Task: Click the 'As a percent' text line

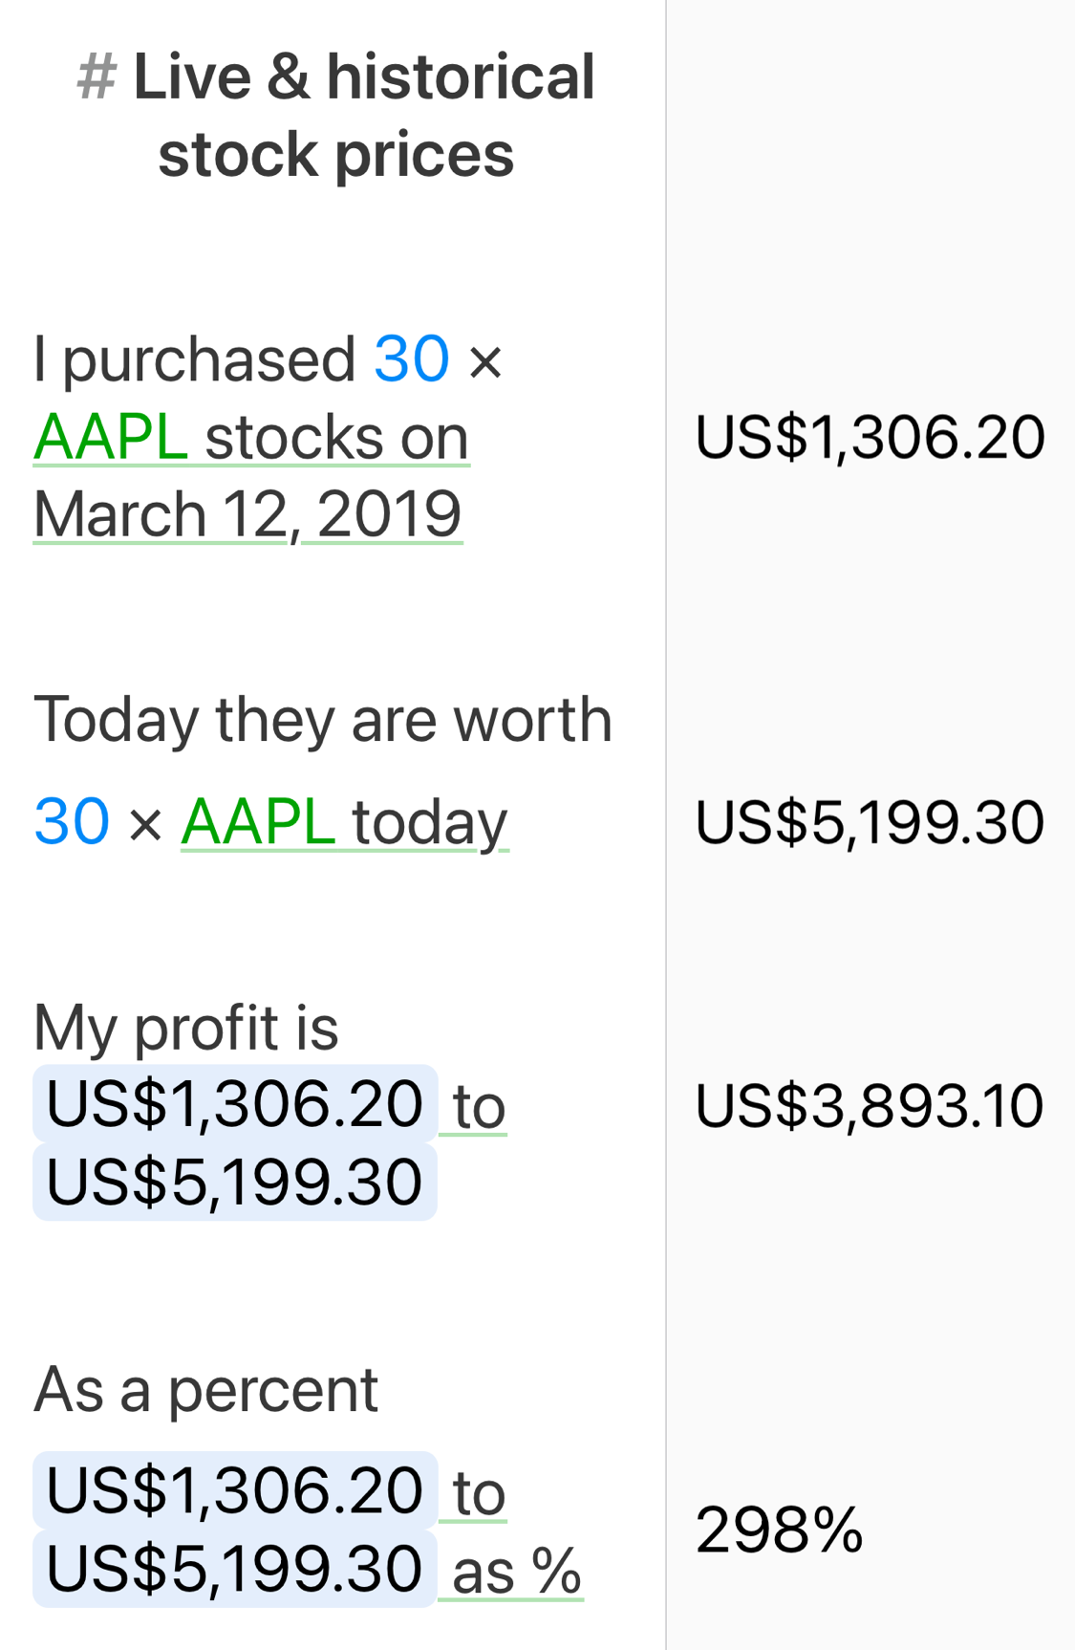Action: (x=205, y=1389)
